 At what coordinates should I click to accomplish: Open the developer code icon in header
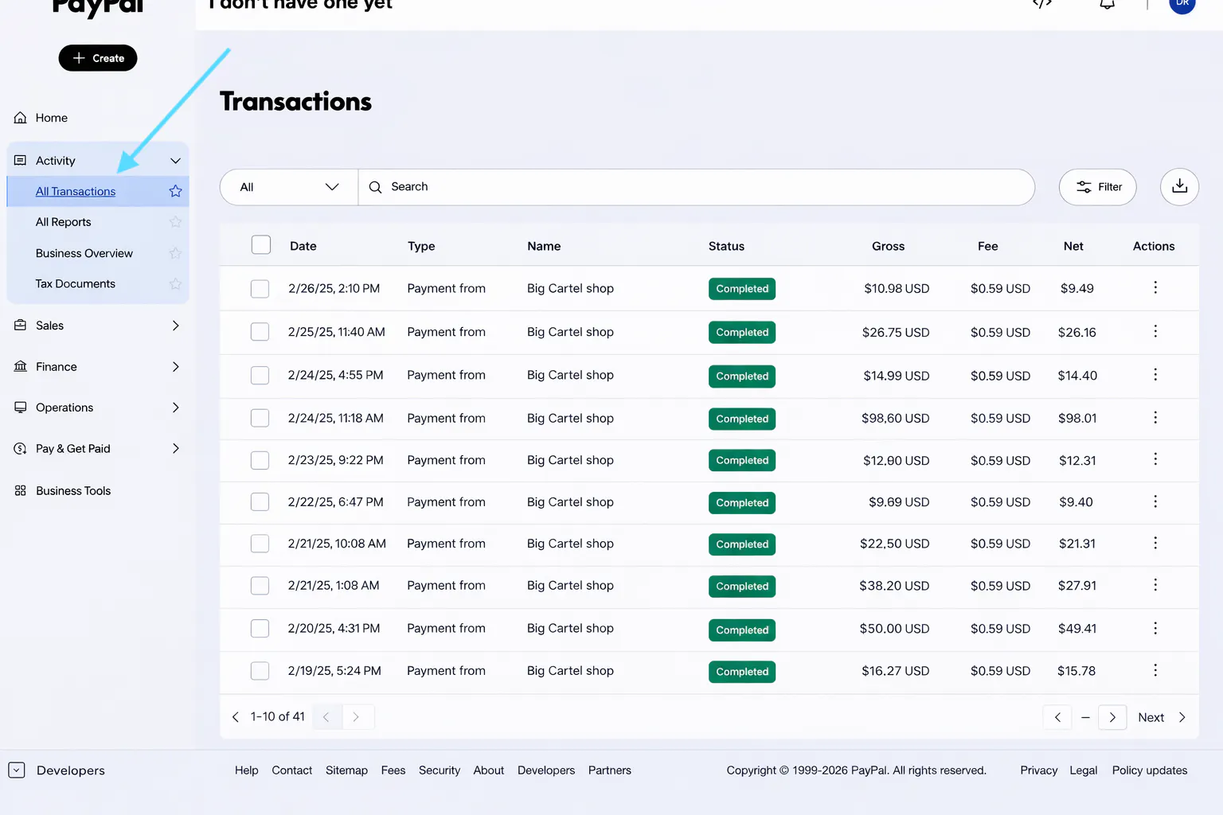pyautogui.click(x=1042, y=5)
